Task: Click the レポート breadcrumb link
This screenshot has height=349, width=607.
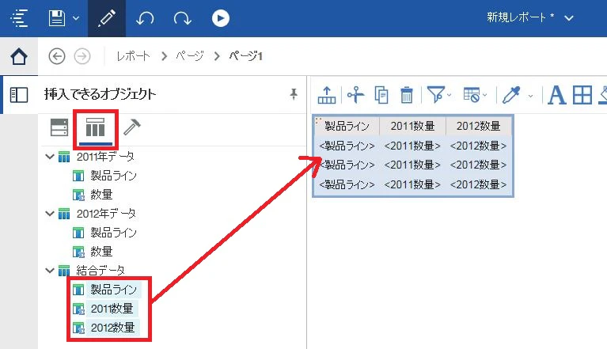Action: (133, 56)
